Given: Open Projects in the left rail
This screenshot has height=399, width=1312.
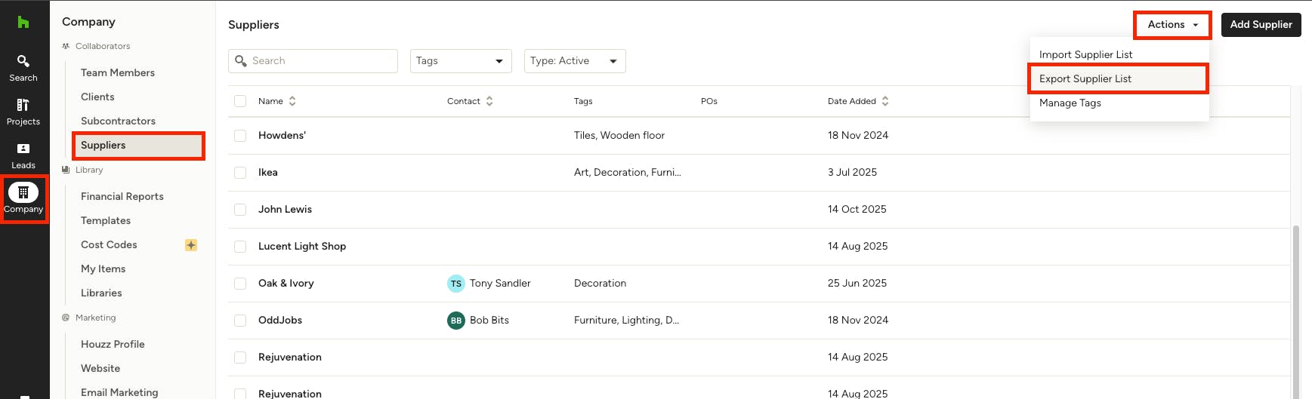Looking at the screenshot, I should coord(23,112).
